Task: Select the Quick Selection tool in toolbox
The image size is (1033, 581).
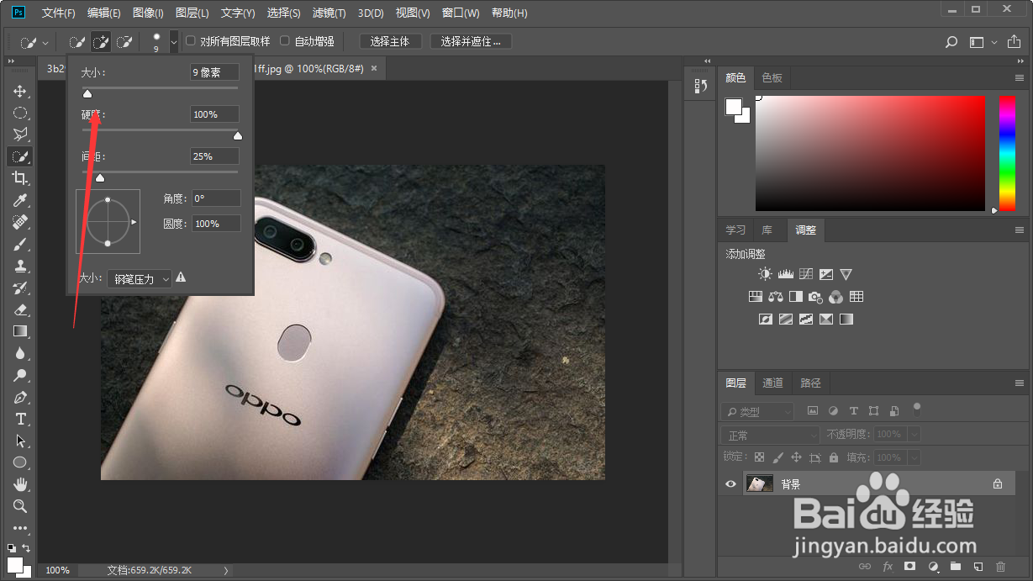Action: (x=20, y=156)
